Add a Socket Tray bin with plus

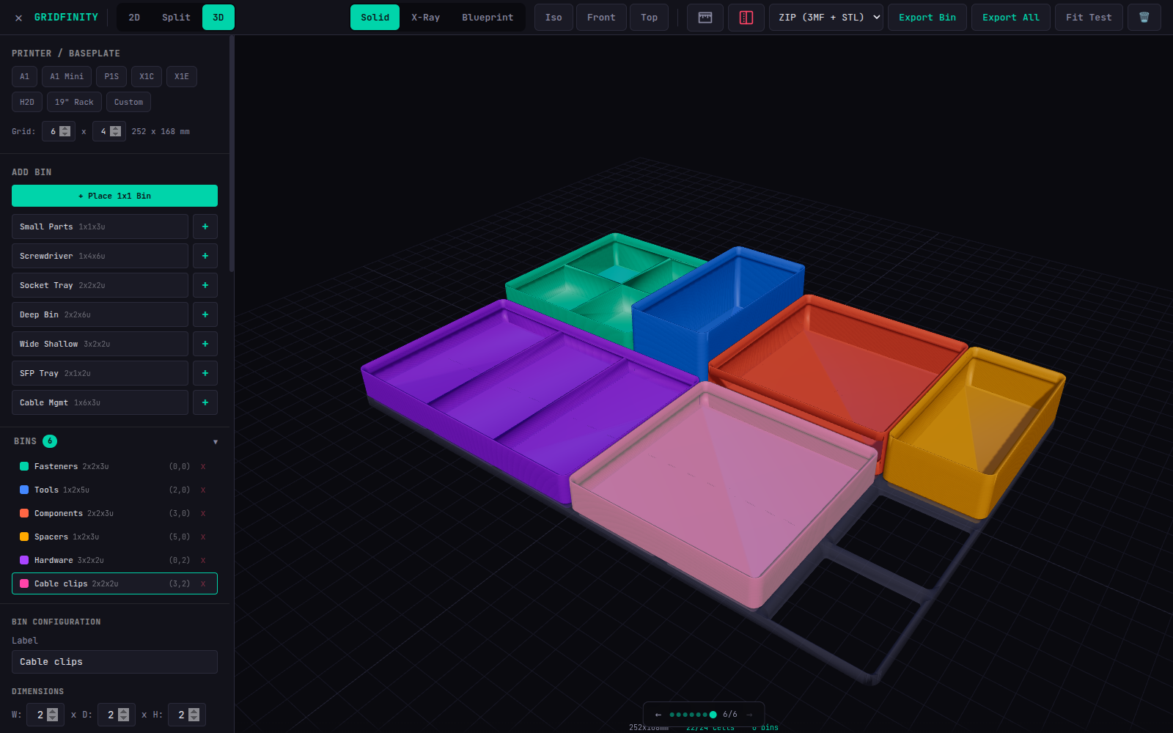205,285
